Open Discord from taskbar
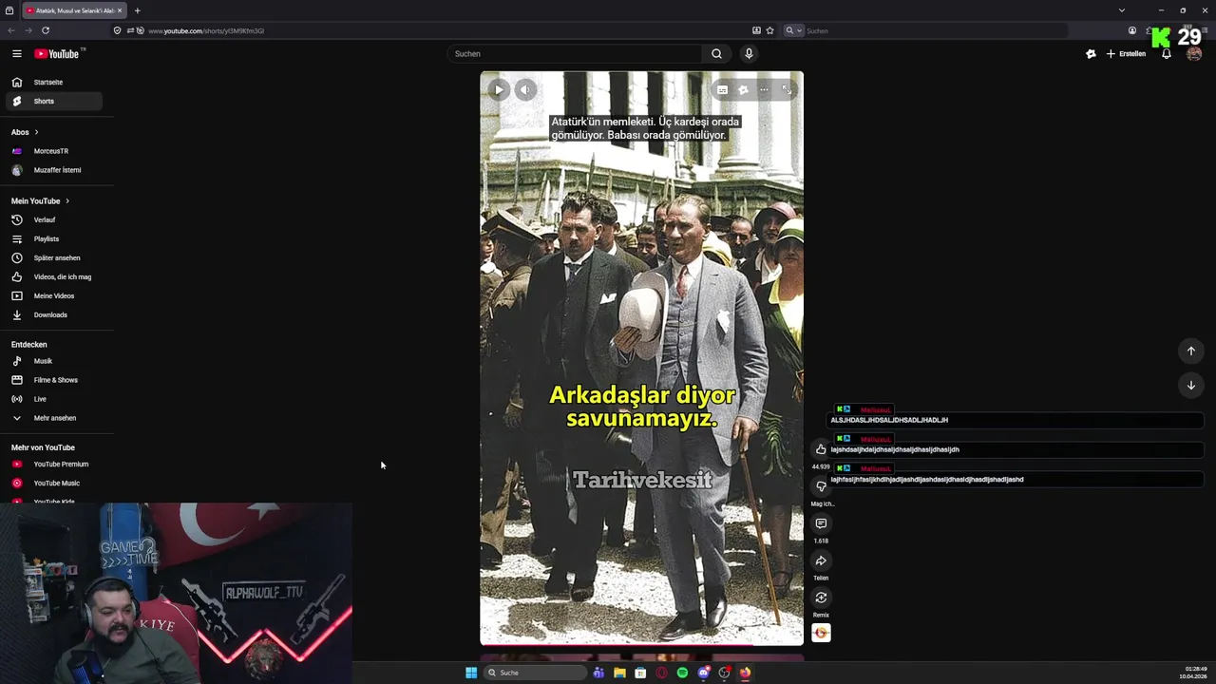The image size is (1216, 684). click(703, 673)
